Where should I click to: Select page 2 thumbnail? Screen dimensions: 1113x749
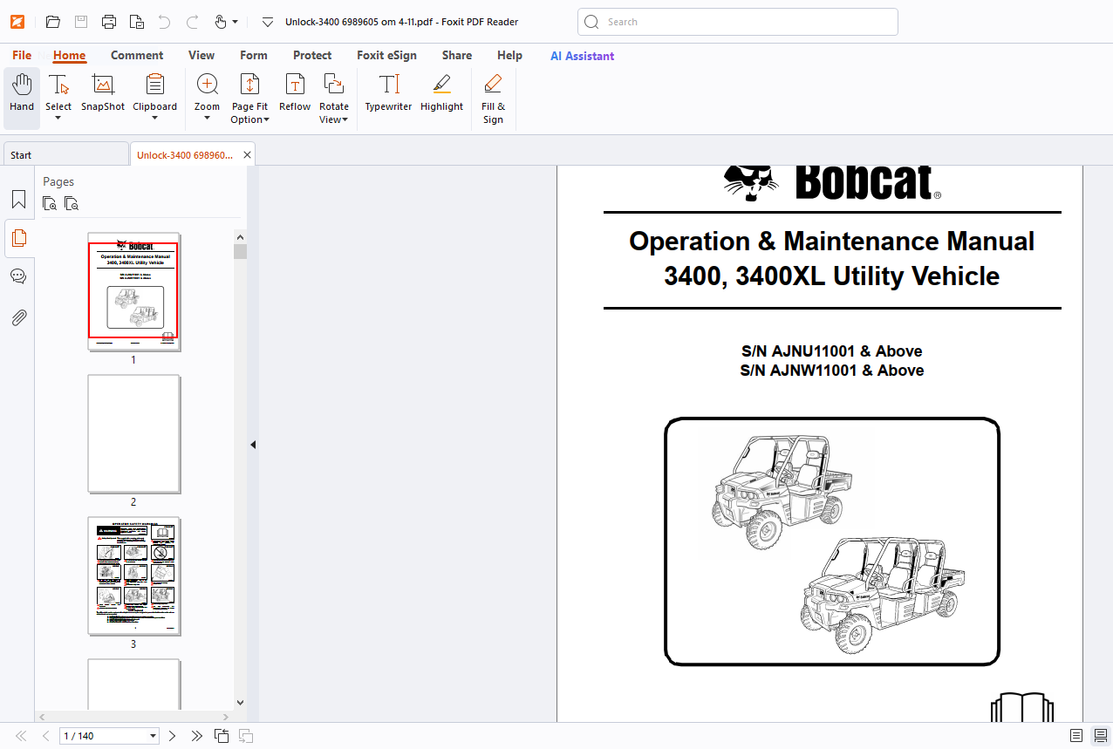pyautogui.click(x=133, y=434)
